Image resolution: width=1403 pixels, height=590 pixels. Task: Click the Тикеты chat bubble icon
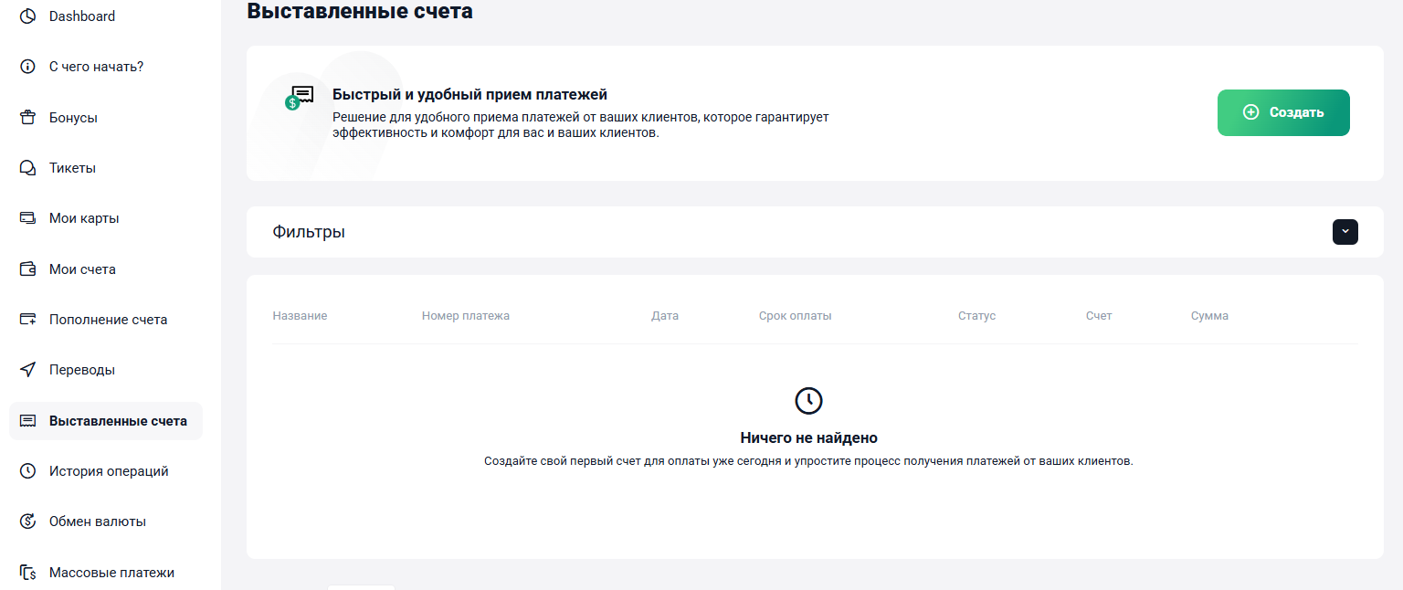click(x=28, y=168)
